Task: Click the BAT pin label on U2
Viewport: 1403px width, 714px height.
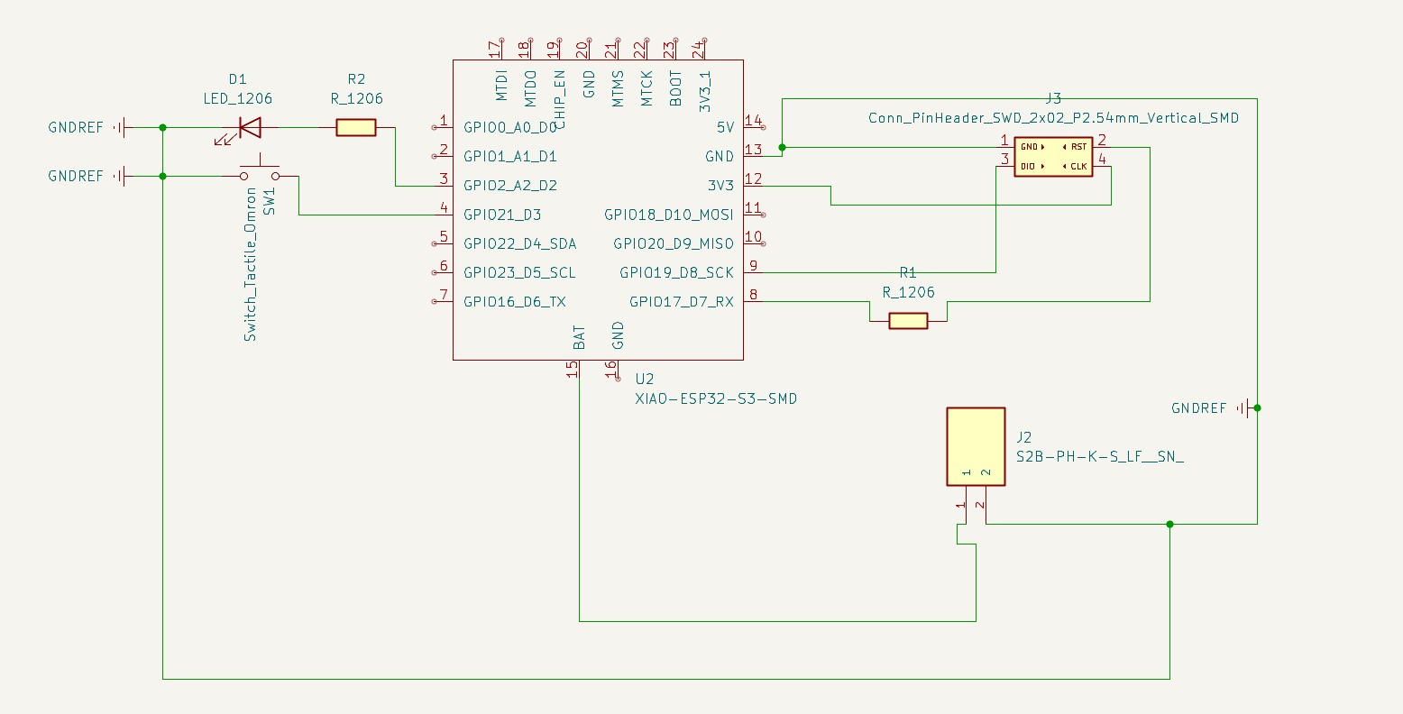Action: [x=579, y=337]
